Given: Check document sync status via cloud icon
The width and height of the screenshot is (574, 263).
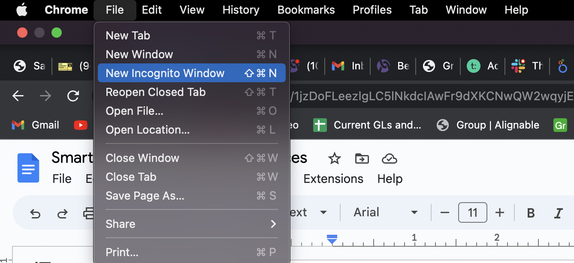Looking at the screenshot, I should pos(389,158).
